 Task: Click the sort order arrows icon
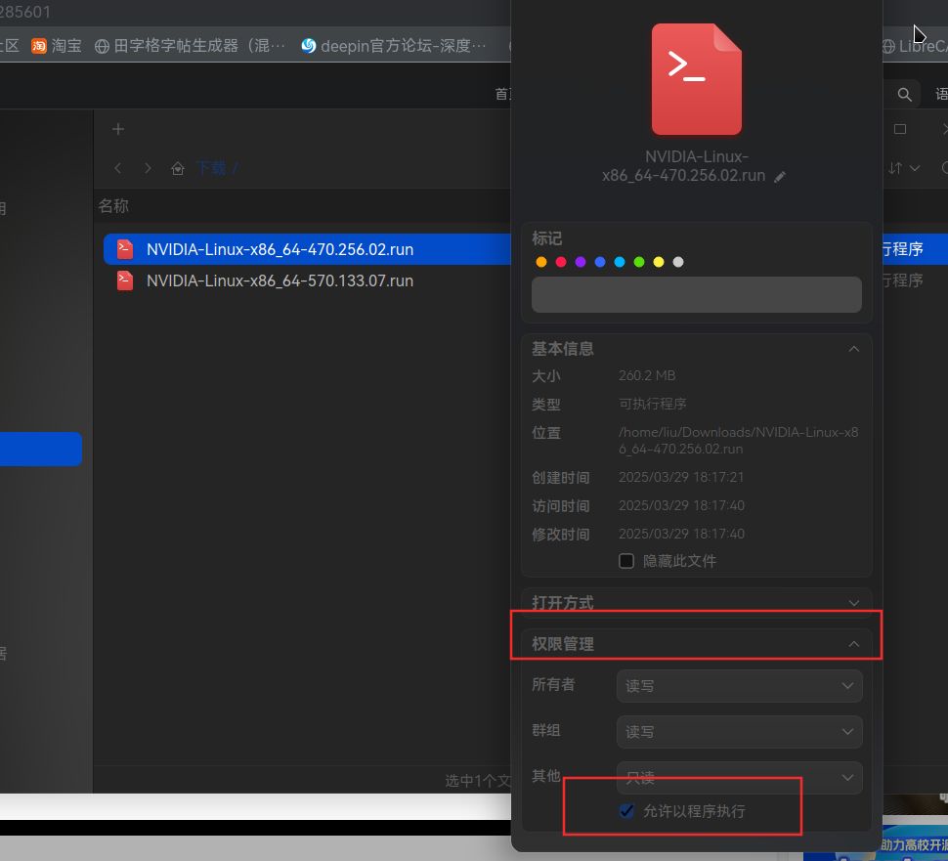click(895, 168)
